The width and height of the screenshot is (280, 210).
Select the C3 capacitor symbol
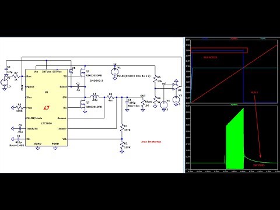[x=6, y=69]
